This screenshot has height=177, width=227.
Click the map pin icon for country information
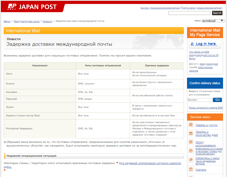(x=191, y=151)
